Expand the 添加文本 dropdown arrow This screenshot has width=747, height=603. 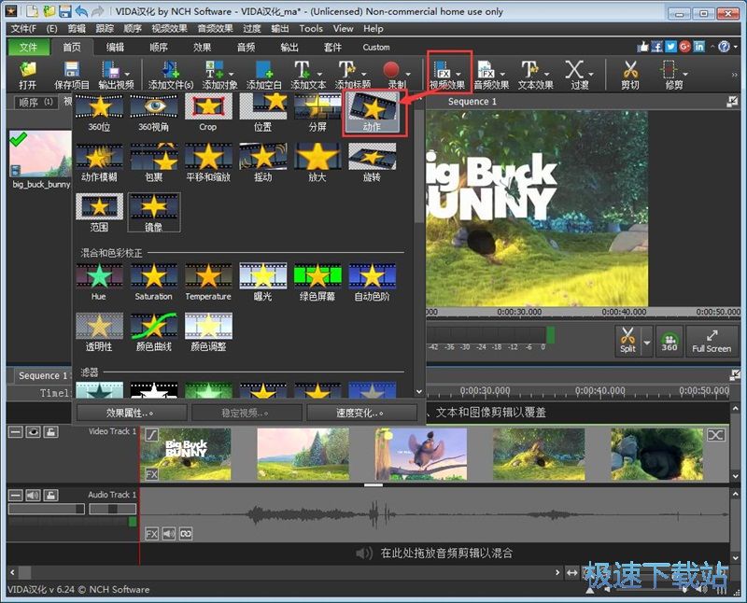(319, 75)
